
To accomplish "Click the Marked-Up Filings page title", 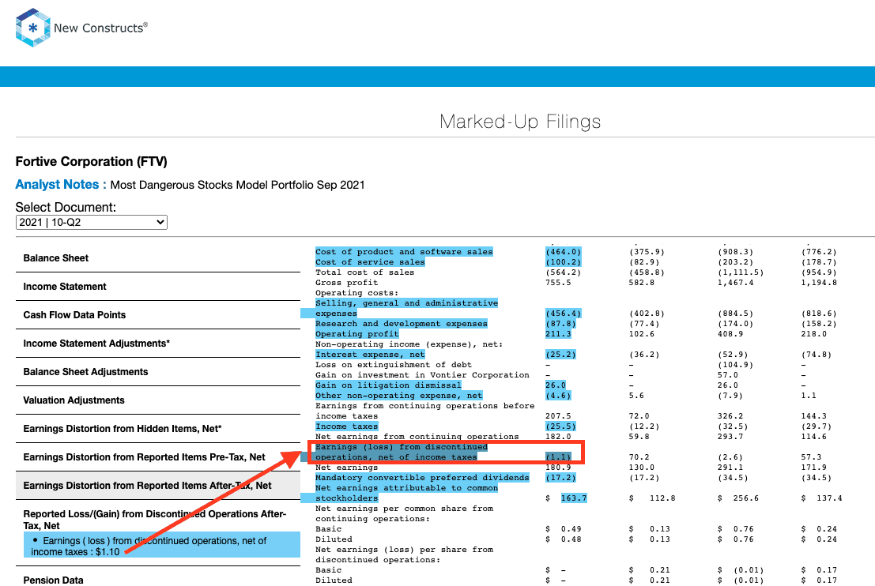I will (520, 122).
